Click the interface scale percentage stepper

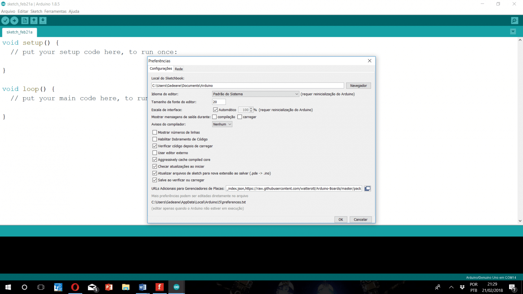tap(251, 110)
